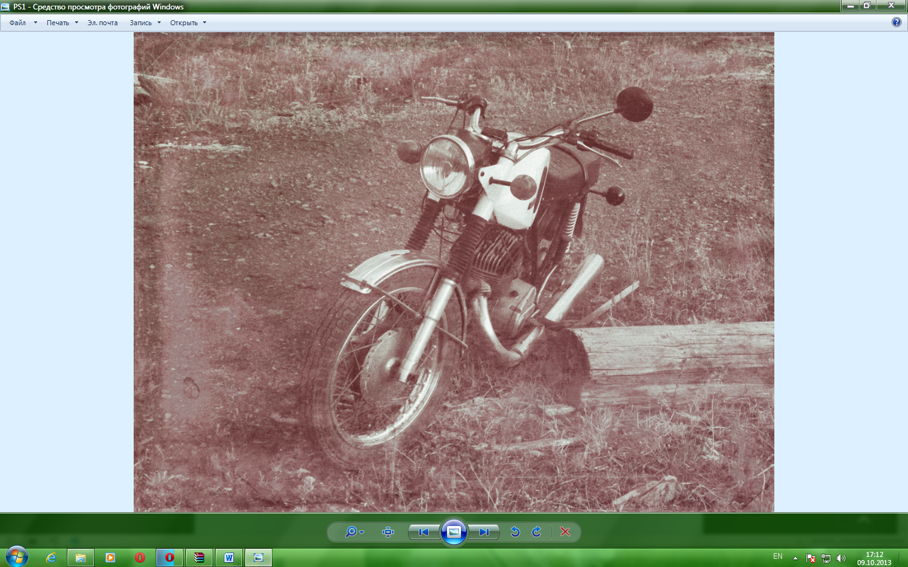This screenshot has height=567, width=908.
Task: Open the Action Center flag icon
Action: 811,558
